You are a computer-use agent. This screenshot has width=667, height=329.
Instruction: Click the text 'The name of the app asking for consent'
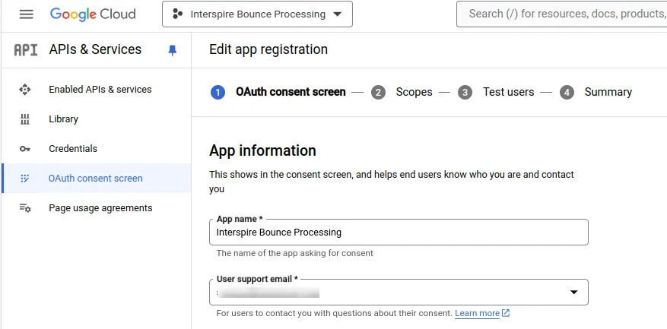pos(295,253)
